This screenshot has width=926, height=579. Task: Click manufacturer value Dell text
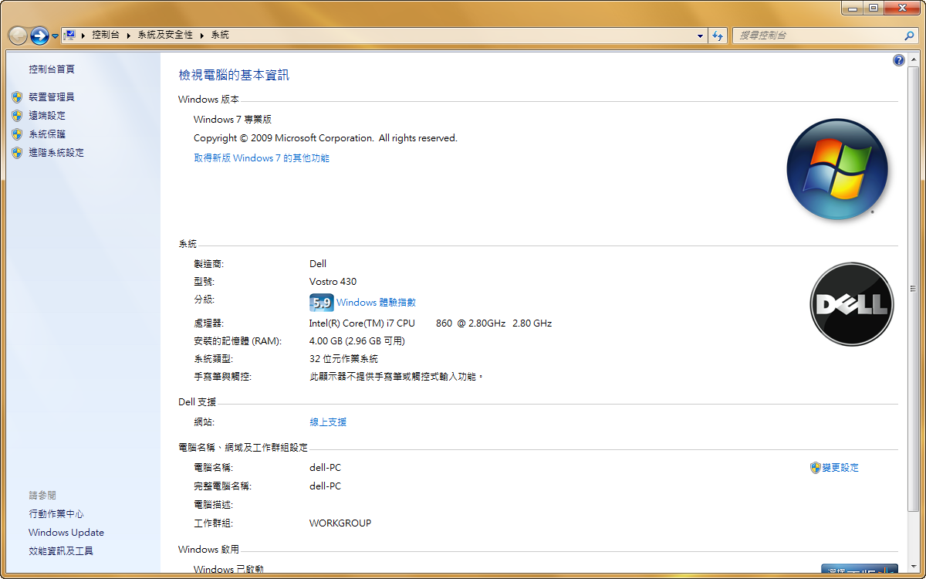(318, 264)
